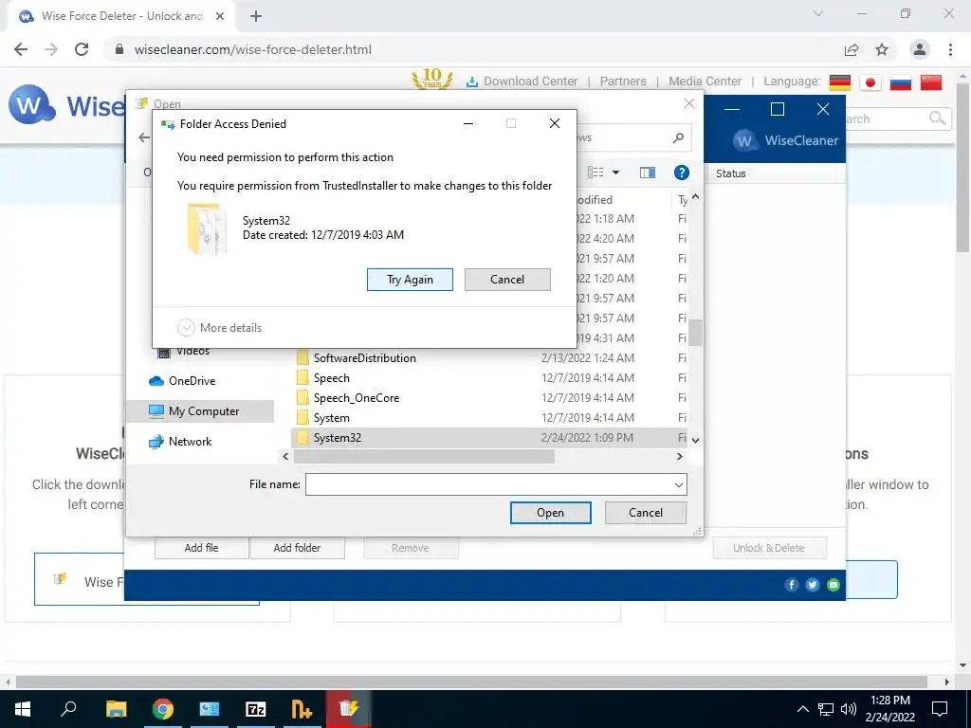Image resolution: width=971 pixels, height=728 pixels.
Task: Open the File name dropdown arrow
Action: pos(679,484)
